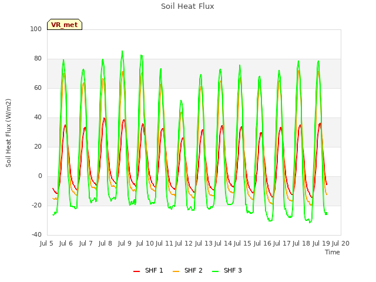Click the Jul 13 x-axis tick label

point(204,243)
